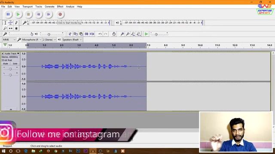This screenshot has width=275, height=154.
Task: Open the File menu
Action: [3, 7]
